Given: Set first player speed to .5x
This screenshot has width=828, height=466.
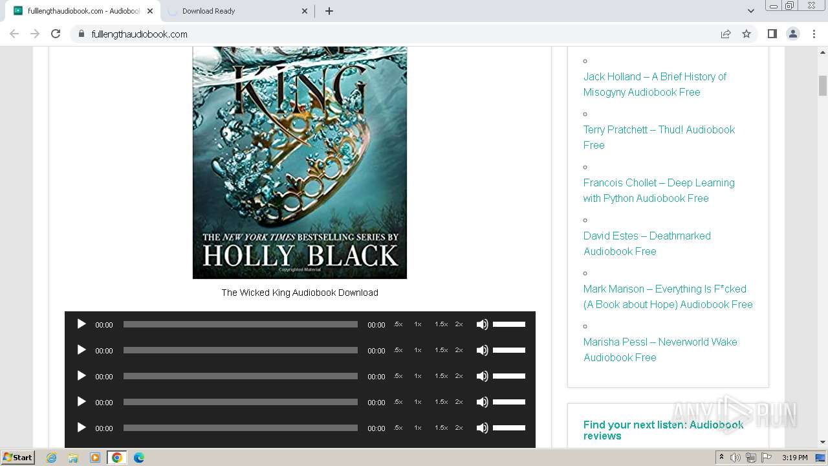Looking at the screenshot, I should pos(398,324).
